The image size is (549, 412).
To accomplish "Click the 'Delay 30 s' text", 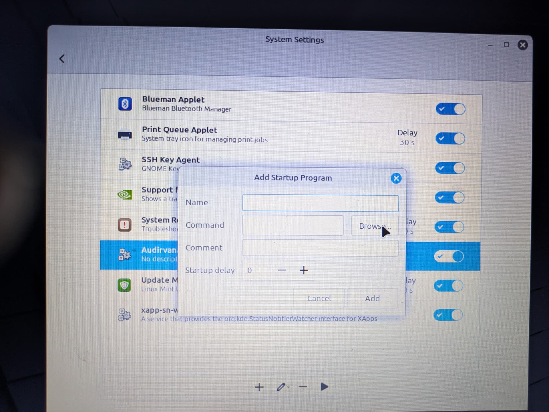I will pyautogui.click(x=407, y=137).
